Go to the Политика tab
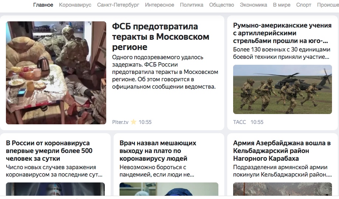This screenshot has width=339, height=199. pos(191,5)
